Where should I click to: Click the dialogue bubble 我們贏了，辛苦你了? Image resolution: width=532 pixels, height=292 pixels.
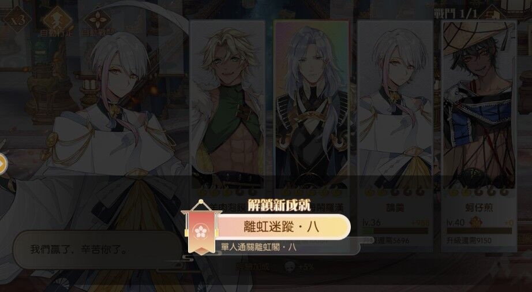point(98,250)
